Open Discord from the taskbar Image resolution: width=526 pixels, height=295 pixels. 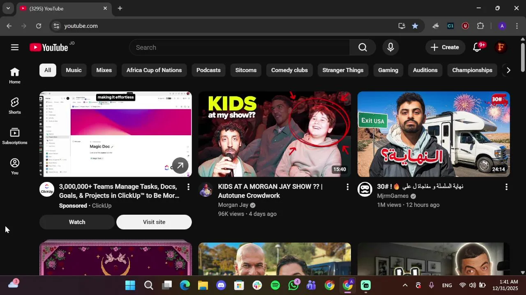click(x=221, y=285)
